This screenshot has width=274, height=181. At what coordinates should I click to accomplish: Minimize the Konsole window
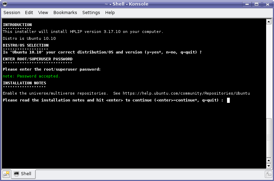tap(246, 4)
